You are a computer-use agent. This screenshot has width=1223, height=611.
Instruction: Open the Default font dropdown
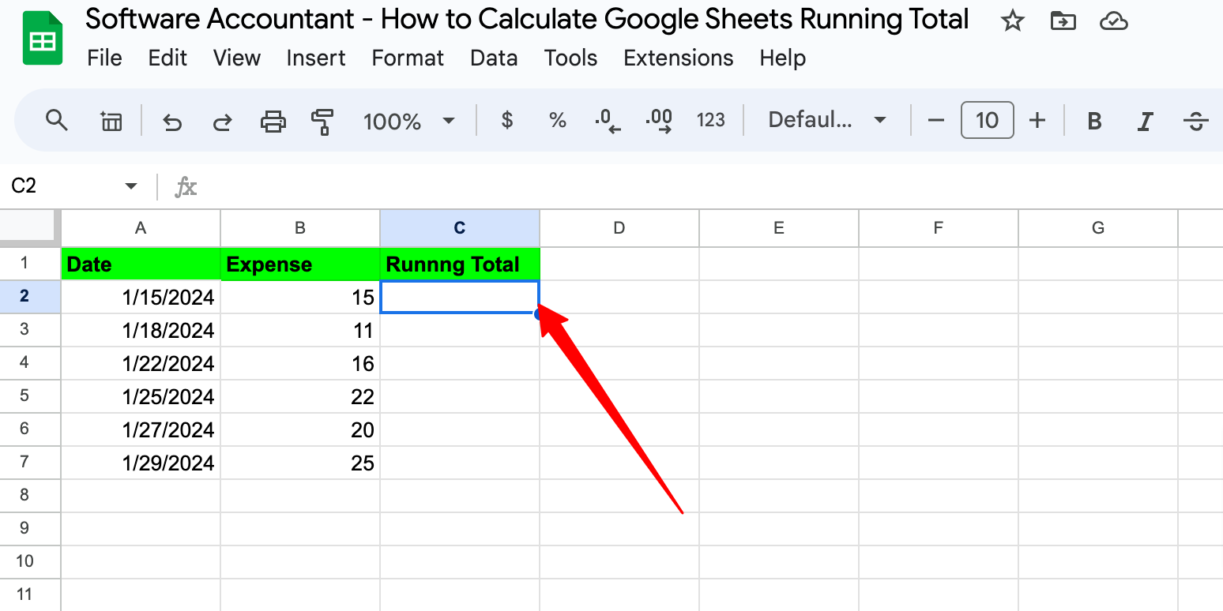[x=826, y=121]
